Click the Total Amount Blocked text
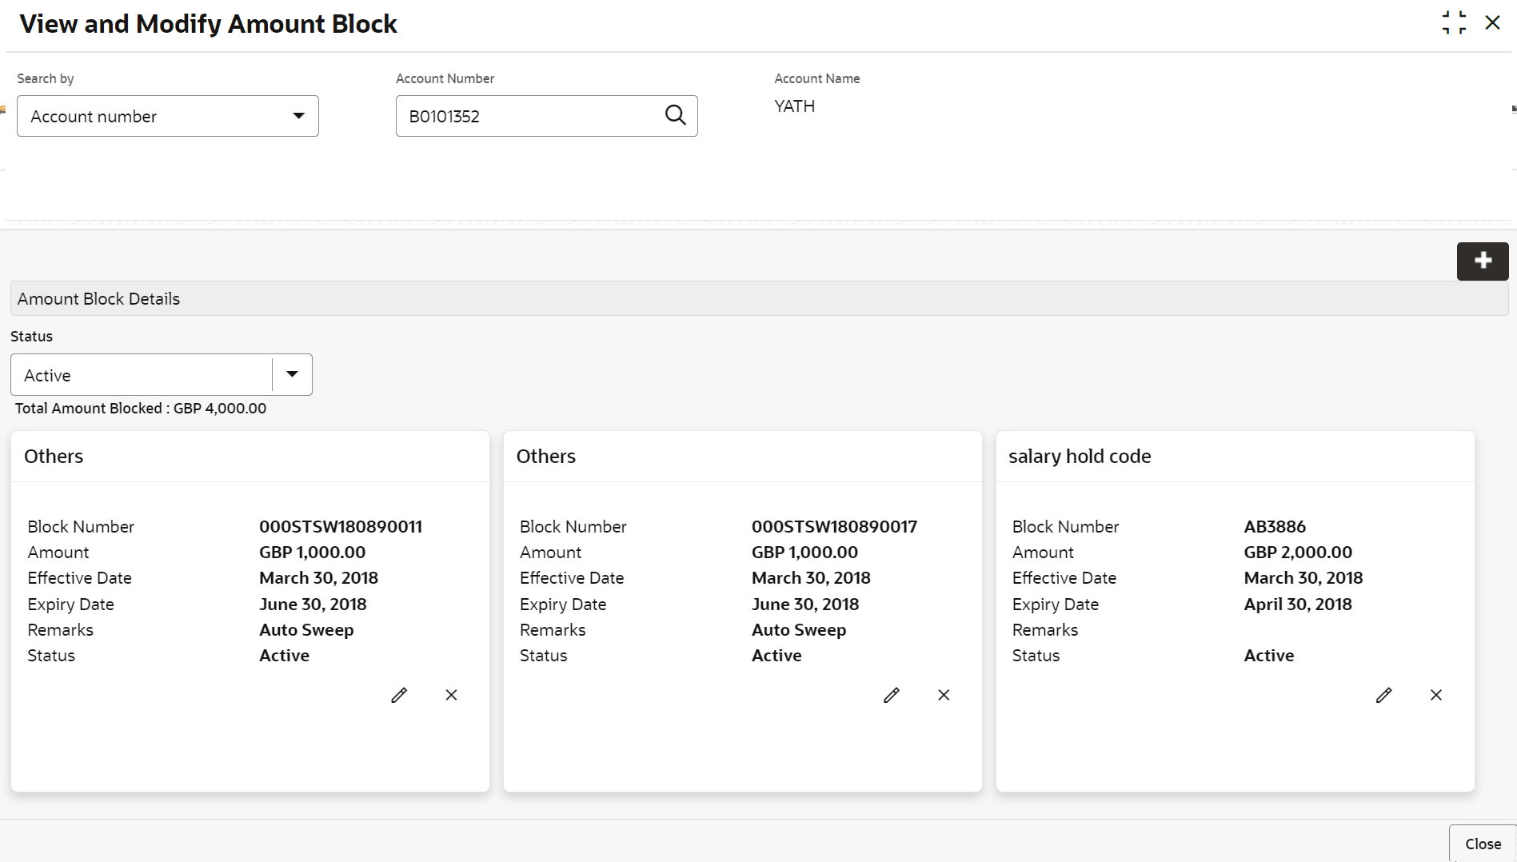Image resolution: width=1517 pixels, height=862 pixels. [x=141, y=408]
